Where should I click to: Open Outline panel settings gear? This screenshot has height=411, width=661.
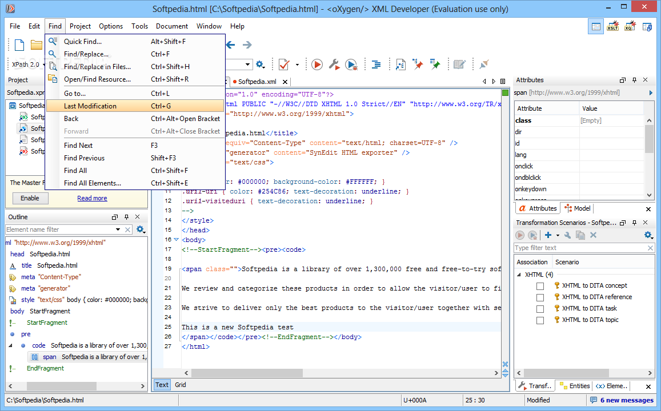[141, 229]
